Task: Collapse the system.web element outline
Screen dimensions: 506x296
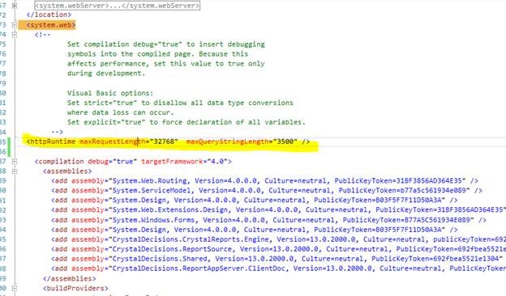Action: pos(15,25)
